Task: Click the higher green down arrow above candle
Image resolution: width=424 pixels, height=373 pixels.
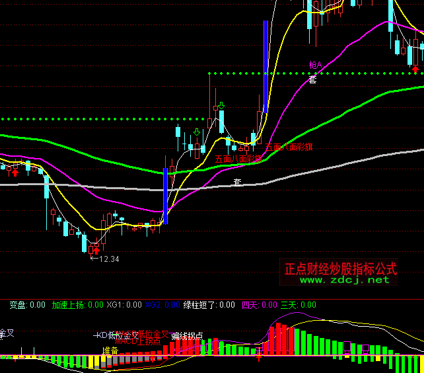Action: tap(221, 105)
